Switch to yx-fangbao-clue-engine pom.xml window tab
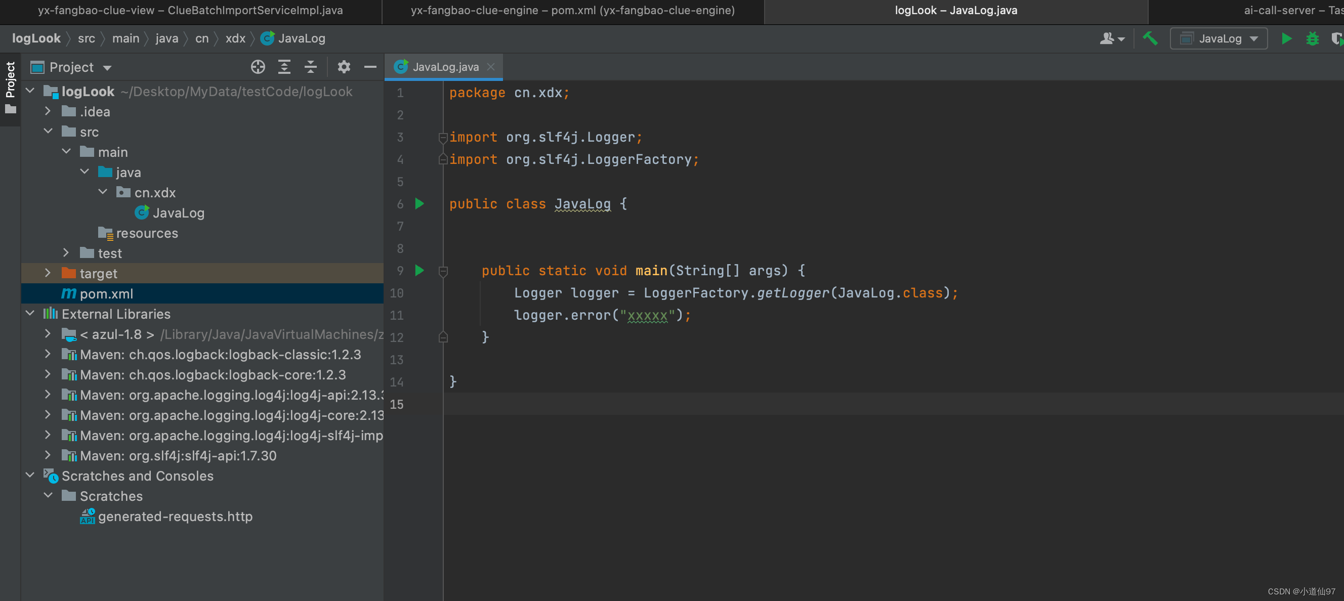Image resolution: width=1344 pixels, height=601 pixels. [573, 11]
